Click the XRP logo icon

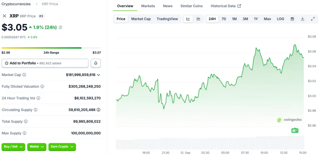coord(4,16)
